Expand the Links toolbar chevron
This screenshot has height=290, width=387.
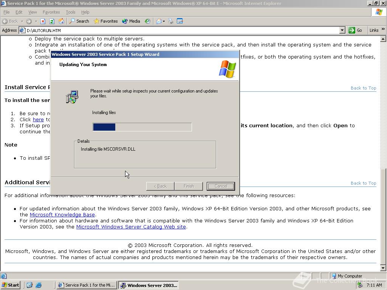(x=383, y=29)
